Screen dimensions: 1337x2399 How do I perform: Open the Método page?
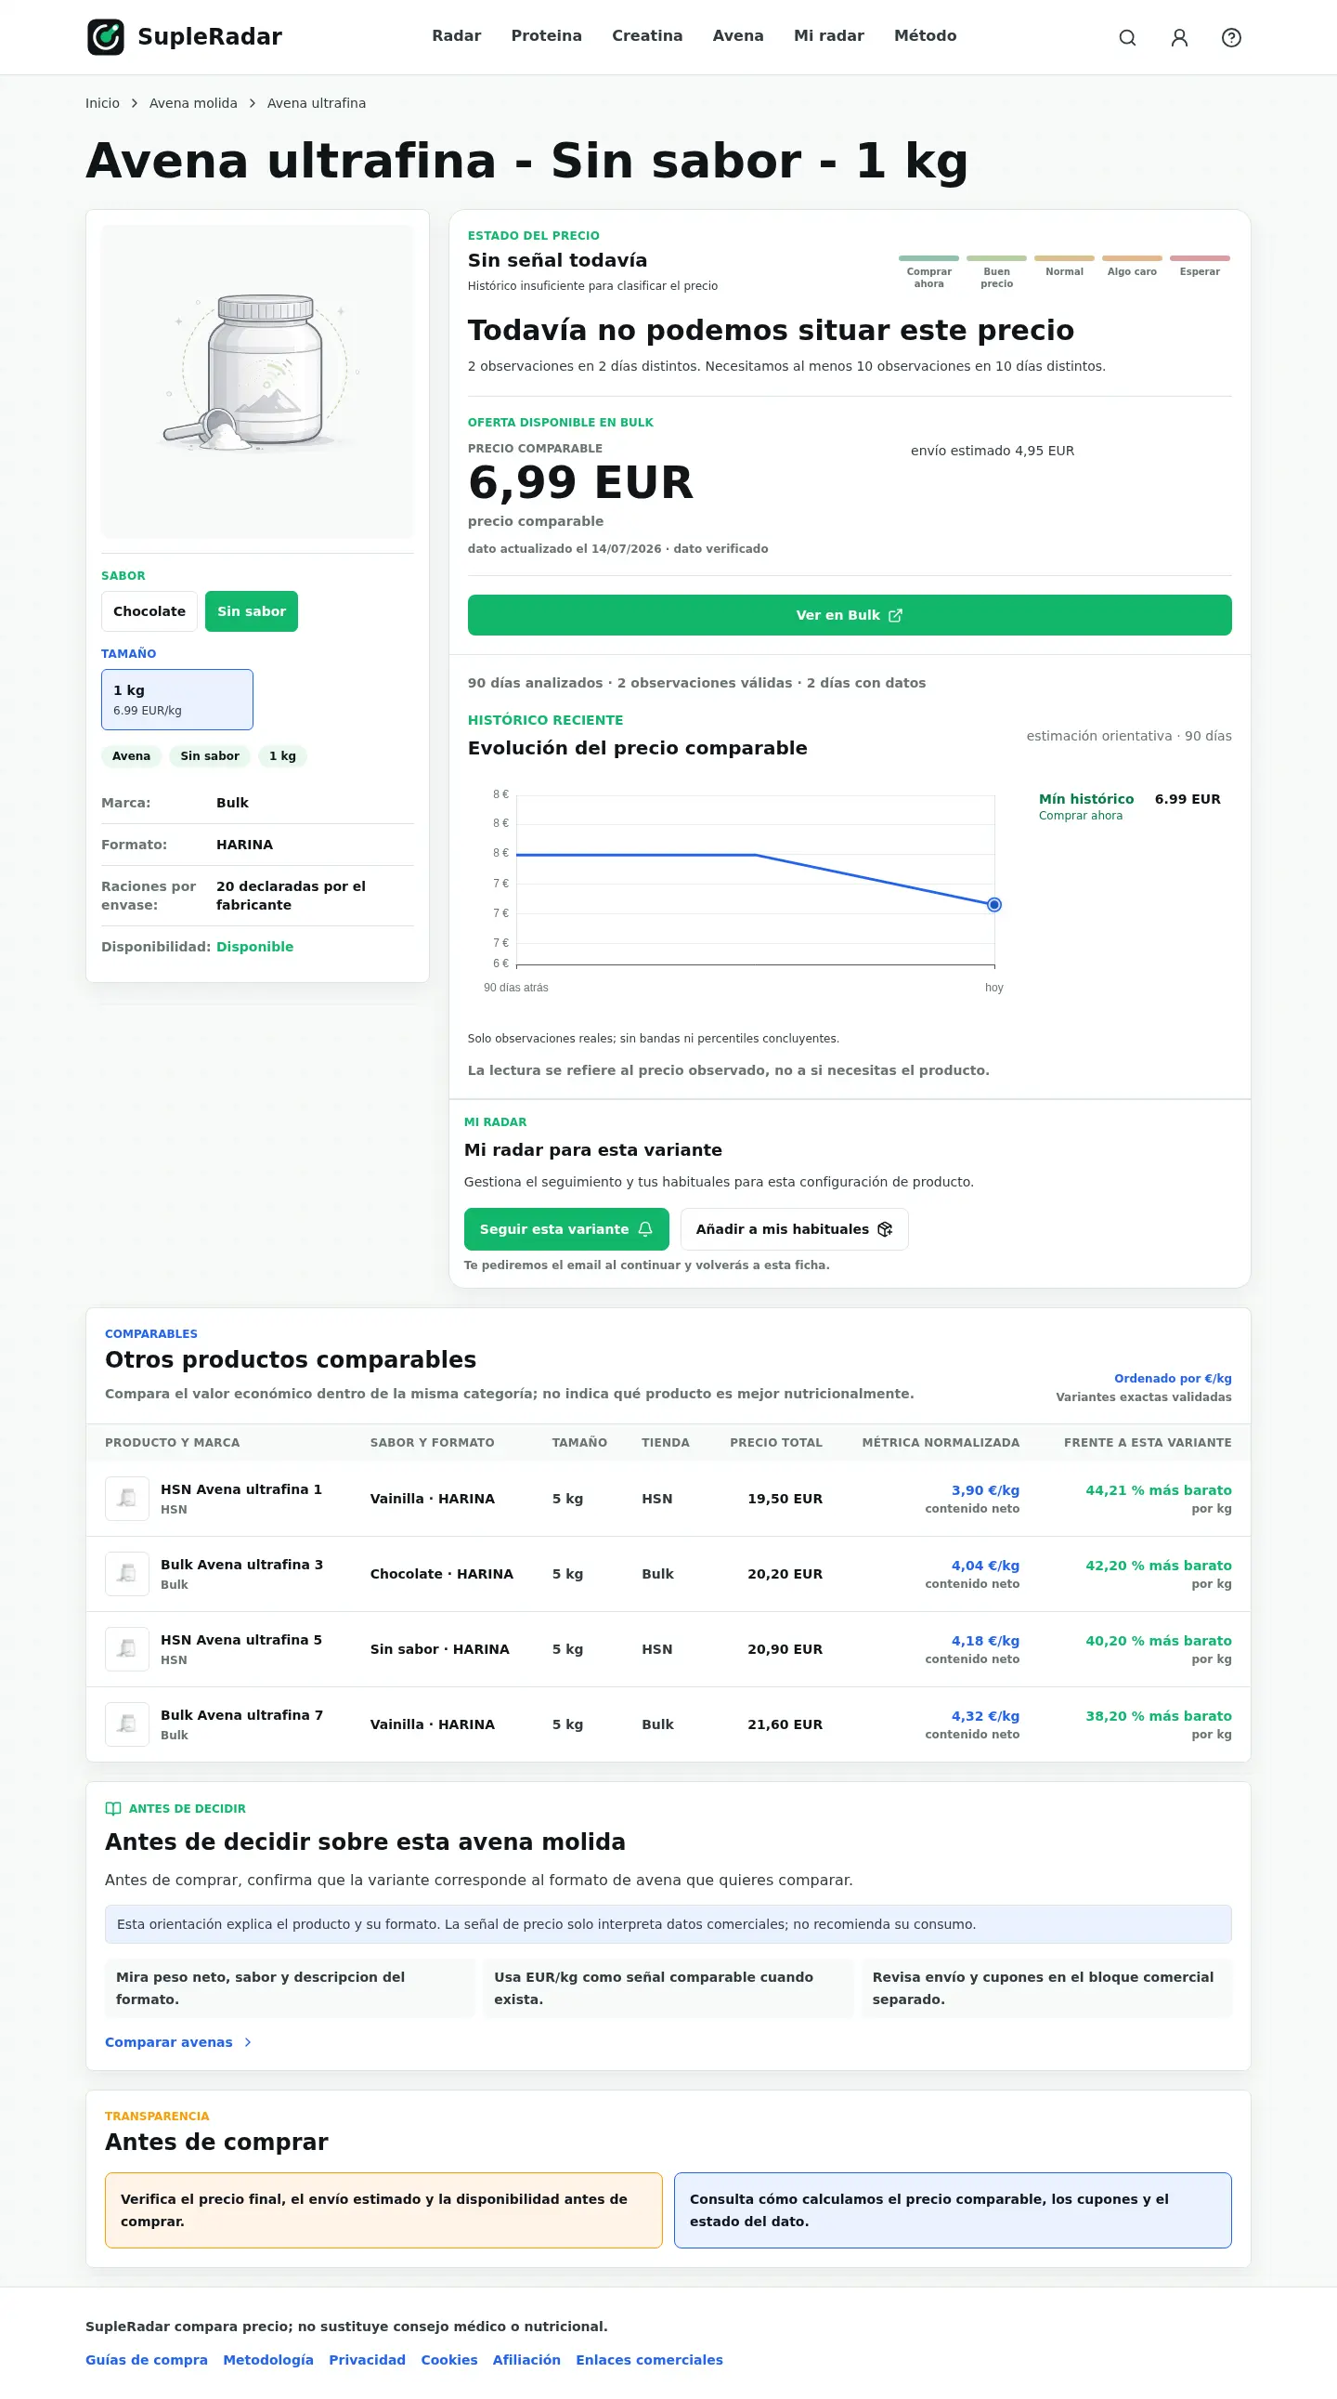(925, 36)
